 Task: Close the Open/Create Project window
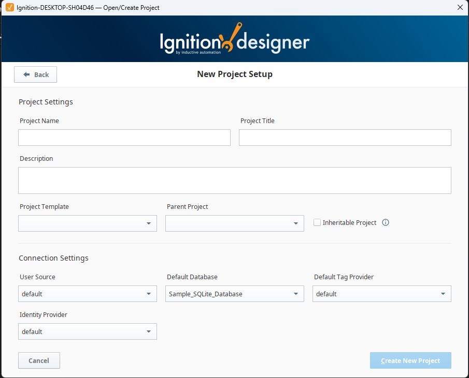460,7
